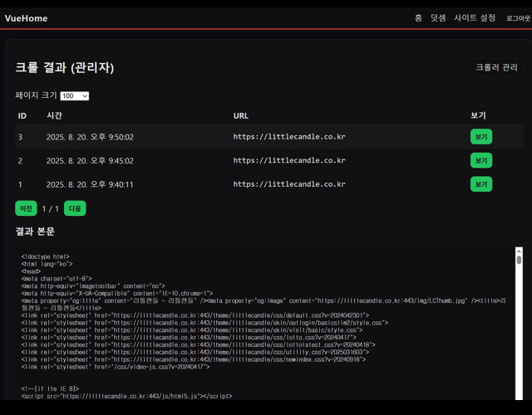The height and width of the screenshot is (415, 532).
Task: Click timestamp 2025. 8. 20. 오후 9:45:02
Action: pos(90,160)
